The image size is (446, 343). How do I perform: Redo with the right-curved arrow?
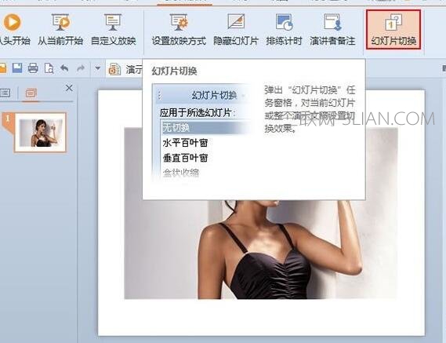click(x=81, y=68)
